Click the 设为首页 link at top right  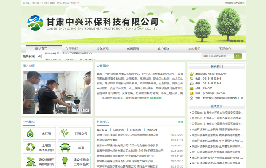pos(229,3)
